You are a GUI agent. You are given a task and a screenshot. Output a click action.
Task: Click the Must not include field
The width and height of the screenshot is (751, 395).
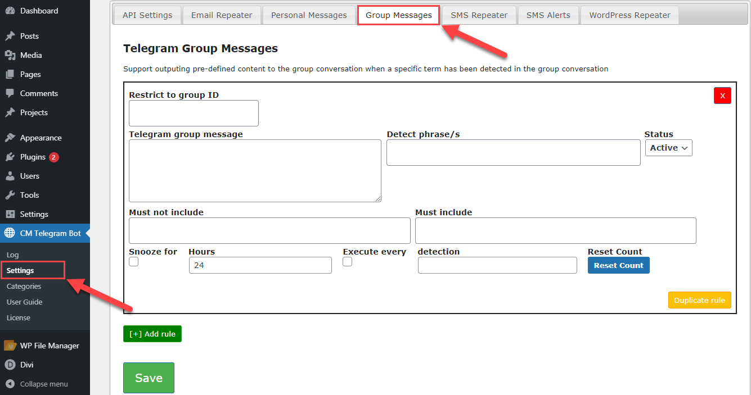point(269,230)
